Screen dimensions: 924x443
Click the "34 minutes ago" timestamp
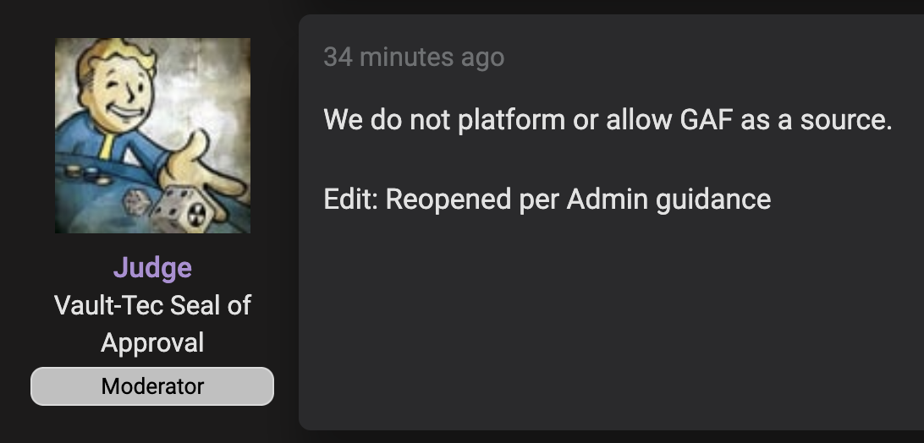tap(414, 57)
